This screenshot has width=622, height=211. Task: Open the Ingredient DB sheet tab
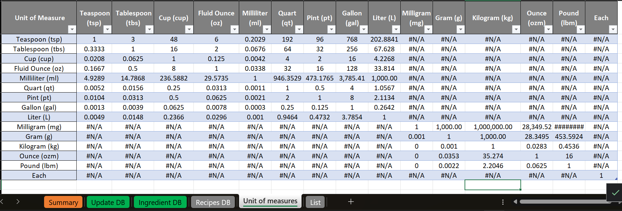pos(160,202)
